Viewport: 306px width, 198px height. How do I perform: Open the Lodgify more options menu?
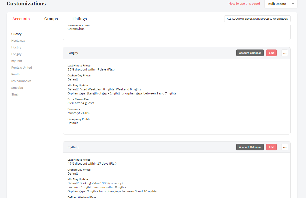pos(285,53)
